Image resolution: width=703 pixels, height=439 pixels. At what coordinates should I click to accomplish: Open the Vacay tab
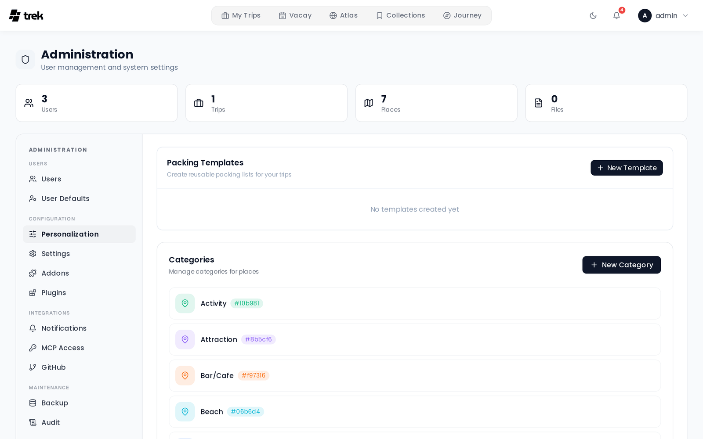click(295, 16)
